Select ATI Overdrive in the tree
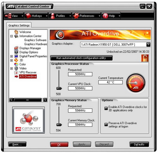 pos(28,76)
